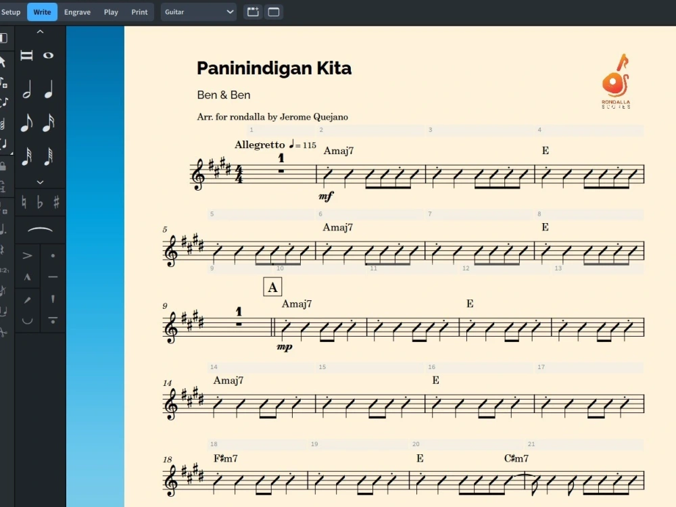Click system bar number 18

pyautogui.click(x=167, y=460)
